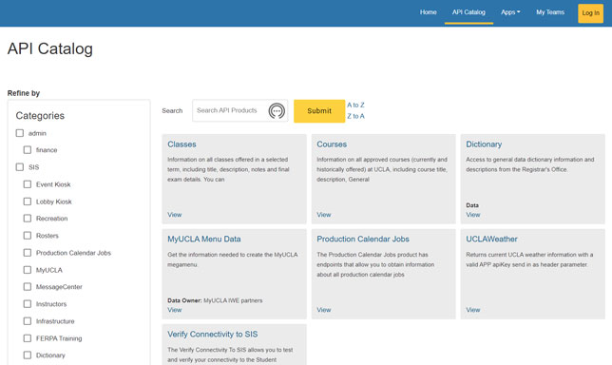Click the 'Refine by' label

[x=24, y=93]
